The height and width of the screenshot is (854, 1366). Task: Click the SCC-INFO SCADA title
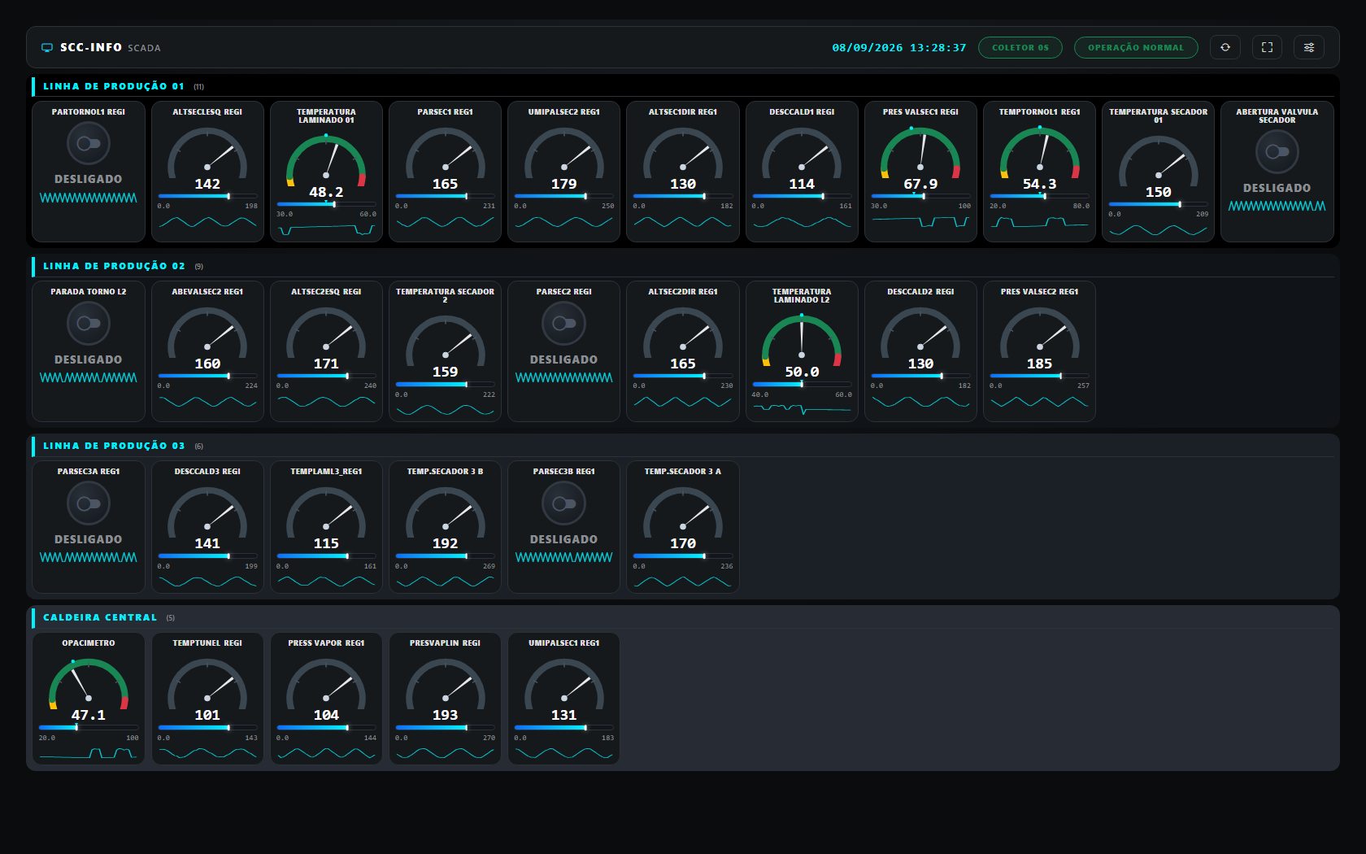point(110,48)
